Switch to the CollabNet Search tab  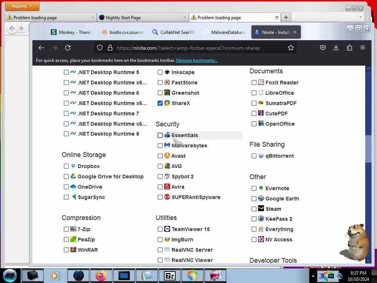[x=174, y=32]
